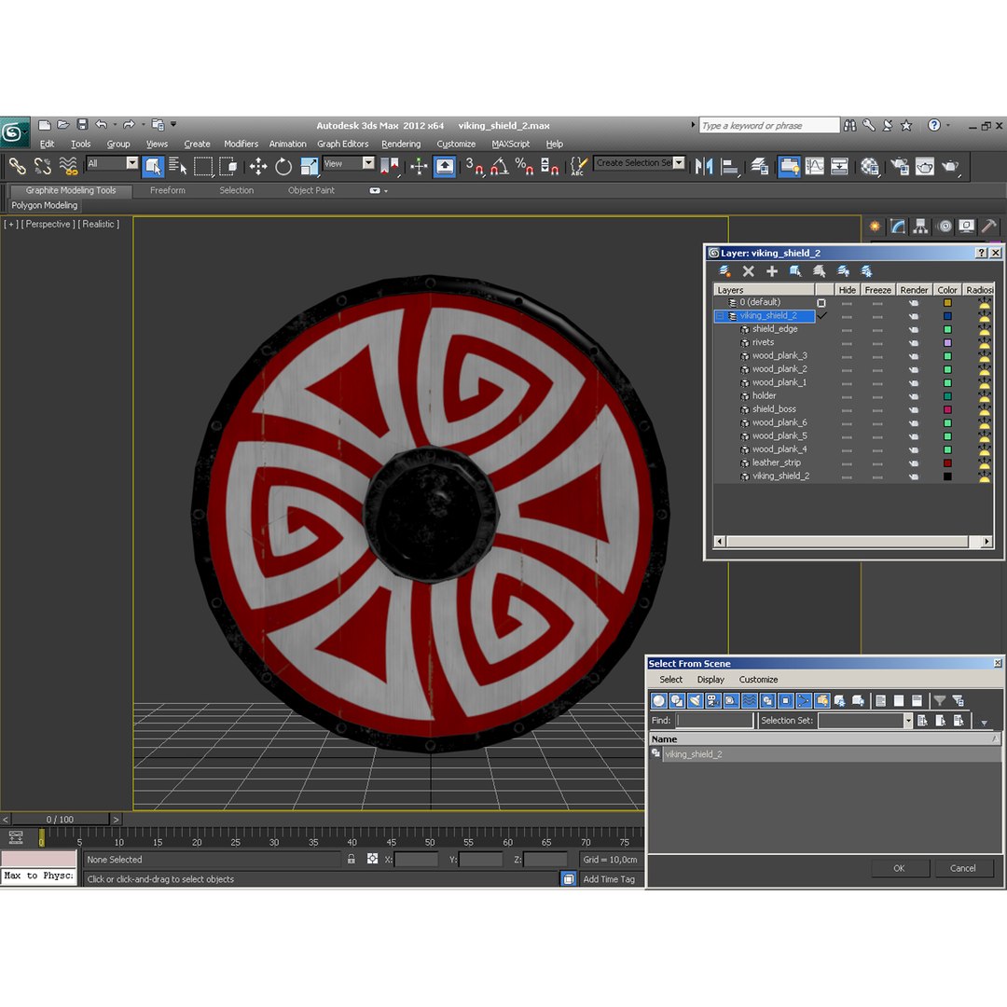Open the Help question mark dropdown arrow
This screenshot has height=1007, width=1007.
pyautogui.click(x=948, y=125)
